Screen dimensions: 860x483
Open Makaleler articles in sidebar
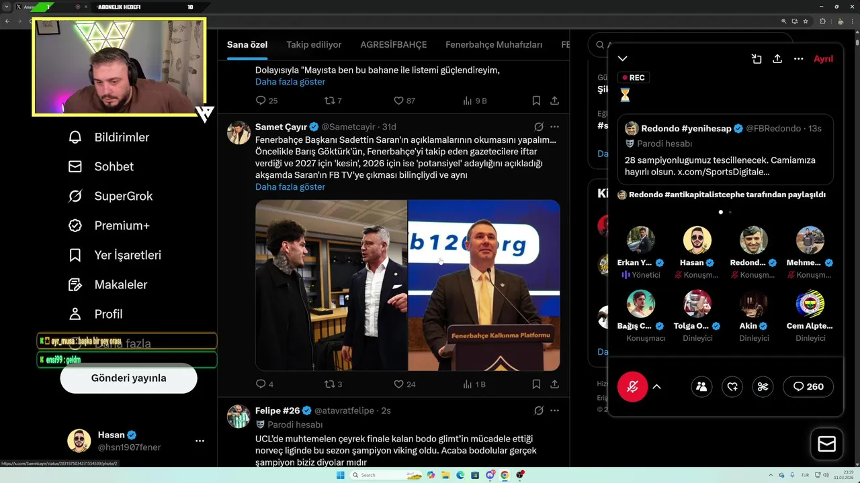coord(107,284)
